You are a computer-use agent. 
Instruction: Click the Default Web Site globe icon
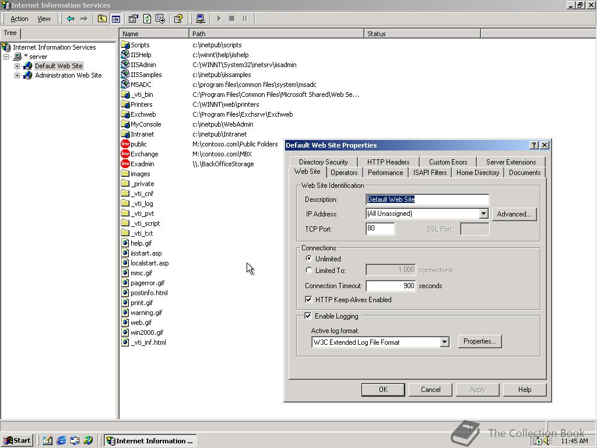click(28, 66)
